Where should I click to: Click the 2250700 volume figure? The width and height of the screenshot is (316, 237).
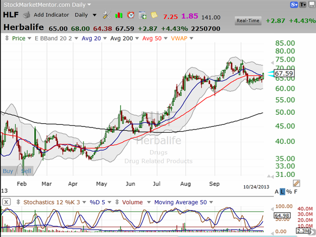click(205, 28)
